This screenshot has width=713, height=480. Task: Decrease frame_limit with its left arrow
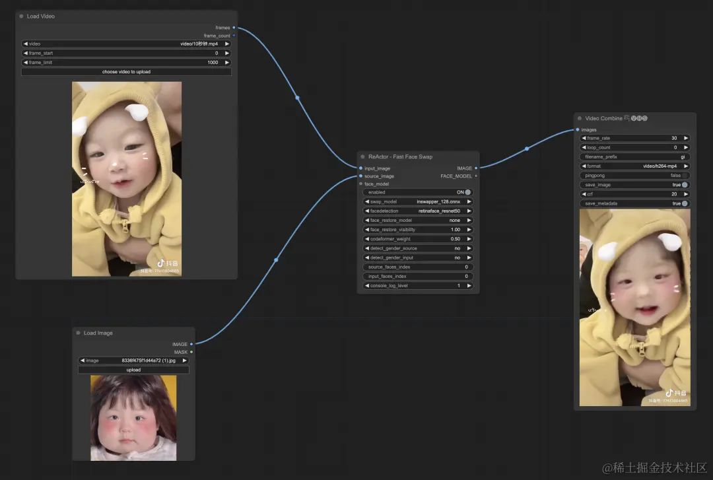click(x=26, y=62)
